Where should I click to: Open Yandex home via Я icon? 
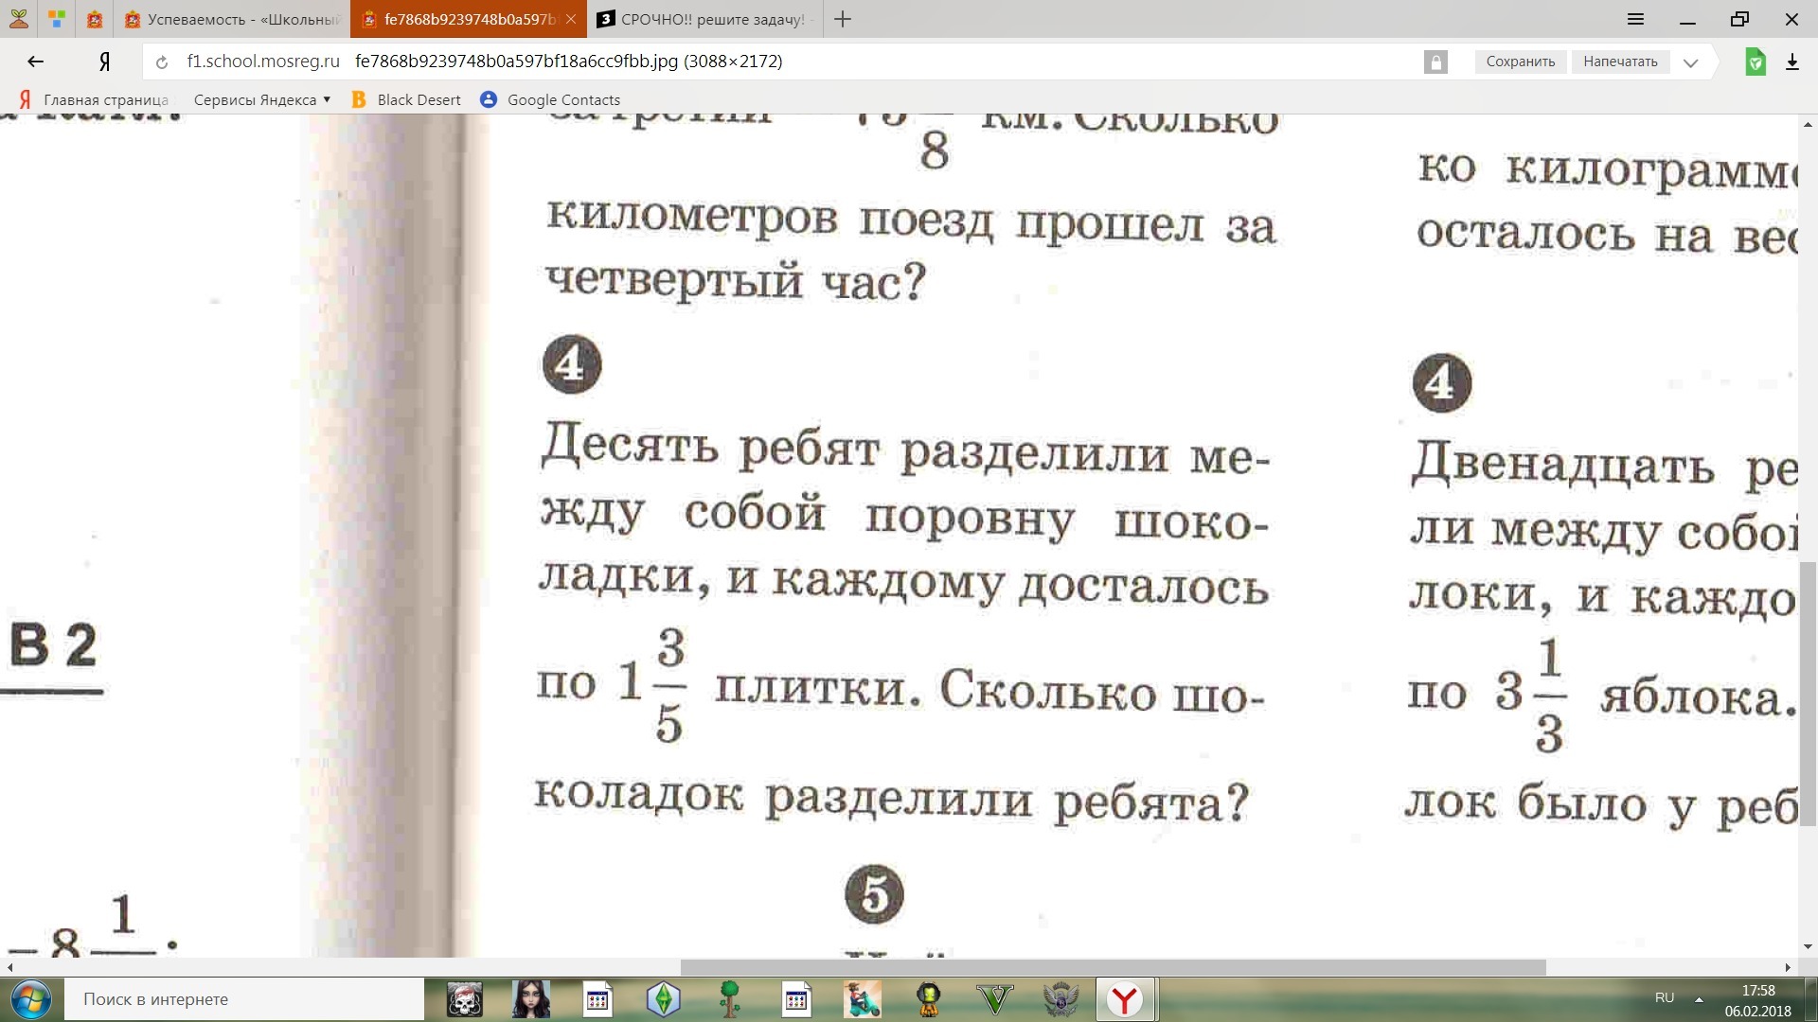(105, 62)
